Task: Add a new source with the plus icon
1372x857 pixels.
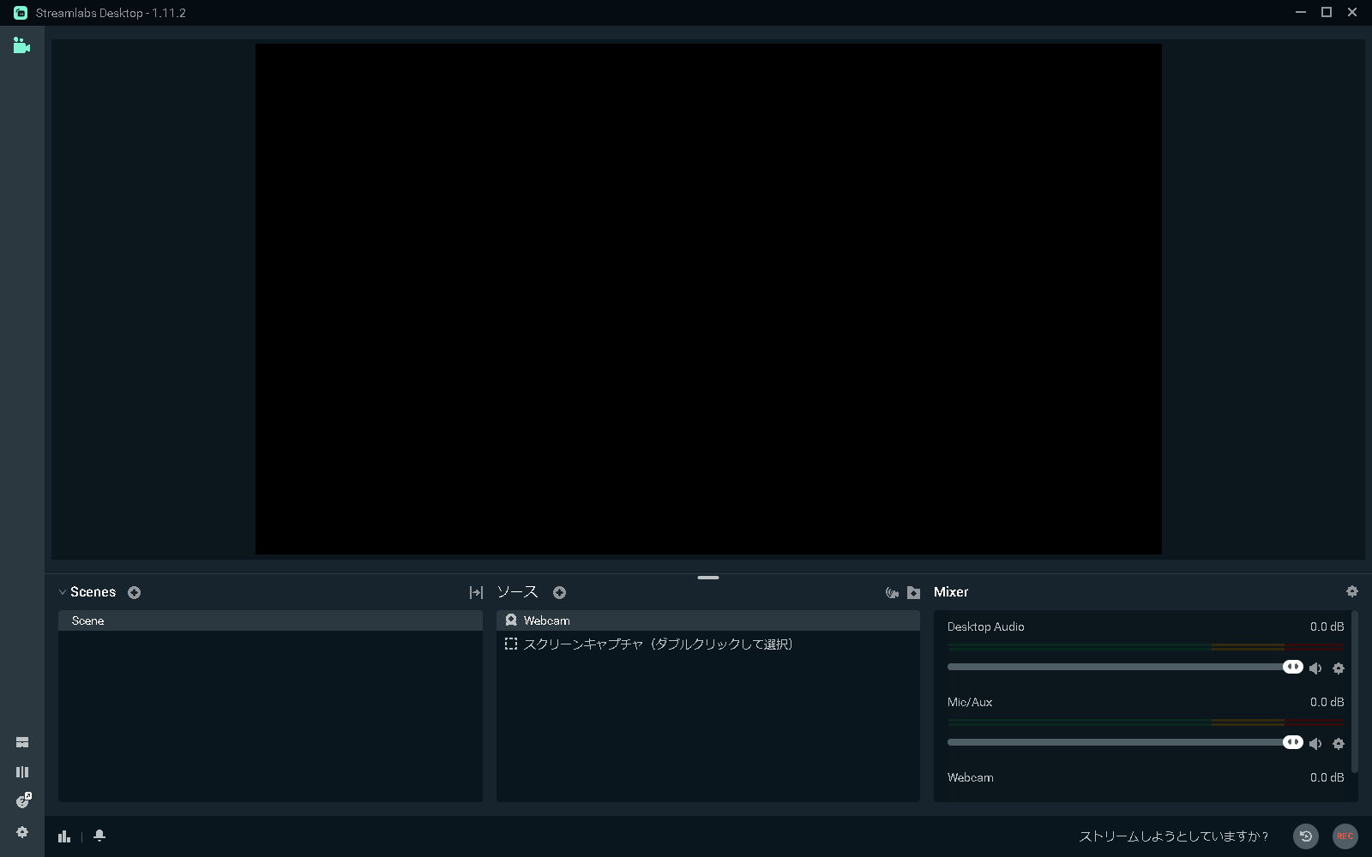Action: (x=559, y=591)
